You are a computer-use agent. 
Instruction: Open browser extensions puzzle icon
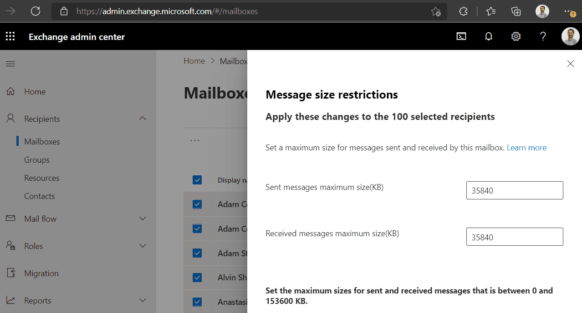(x=463, y=11)
